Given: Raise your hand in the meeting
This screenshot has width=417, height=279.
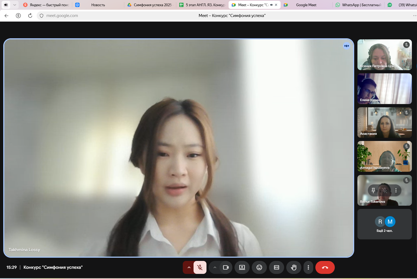Looking at the screenshot, I should (294, 267).
